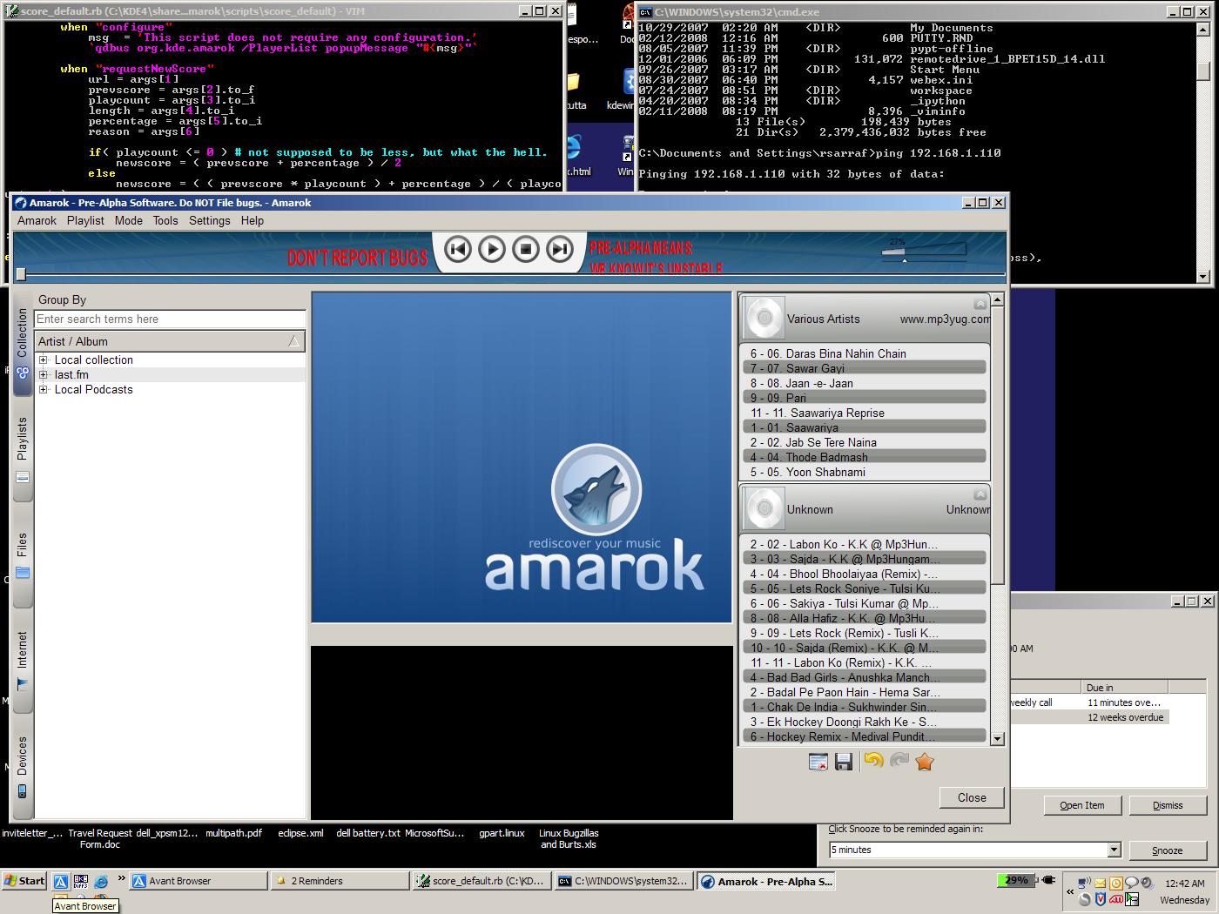Switch to the cmd.exe taskbar button

tap(623, 881)
